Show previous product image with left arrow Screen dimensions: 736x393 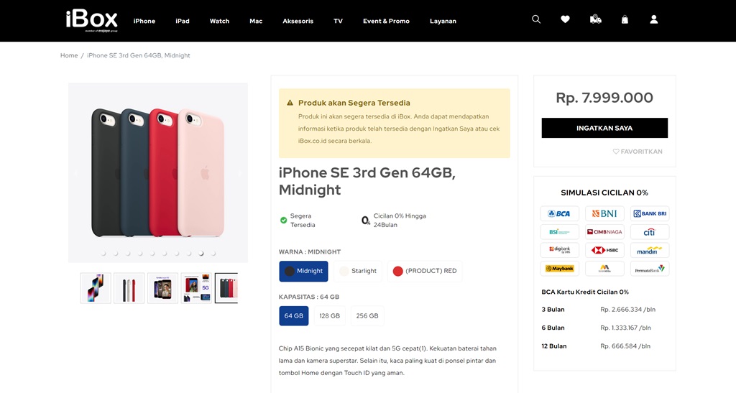(76, 173)
